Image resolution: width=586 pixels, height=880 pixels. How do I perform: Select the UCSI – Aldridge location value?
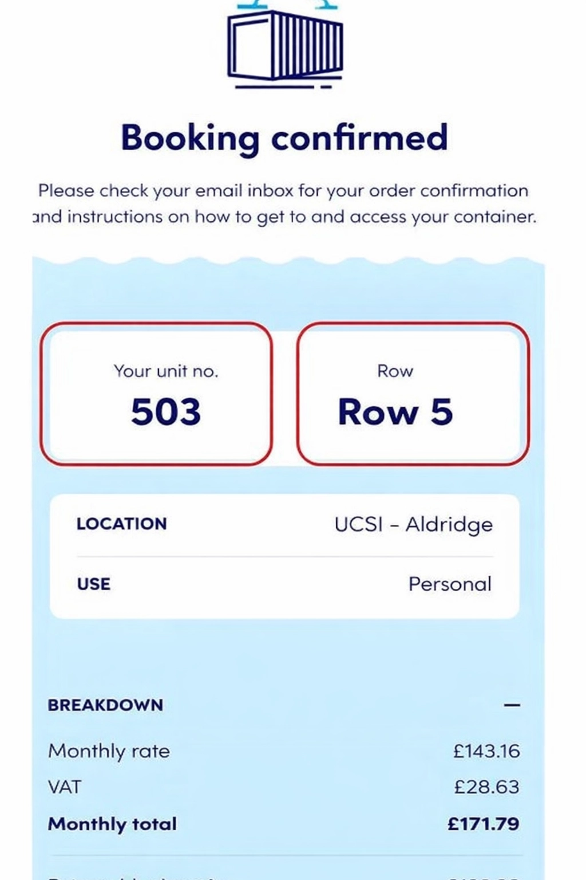413,524
